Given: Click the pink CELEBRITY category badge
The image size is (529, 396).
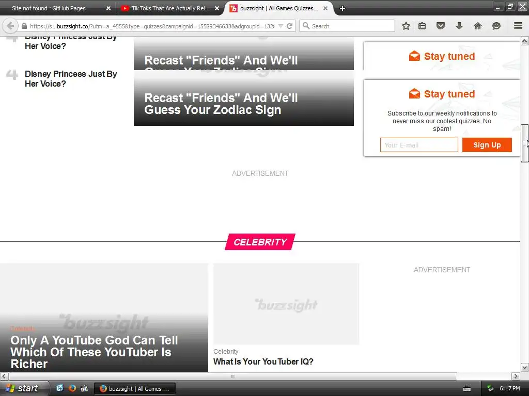Looking at the screenshot, I should 260,242.
